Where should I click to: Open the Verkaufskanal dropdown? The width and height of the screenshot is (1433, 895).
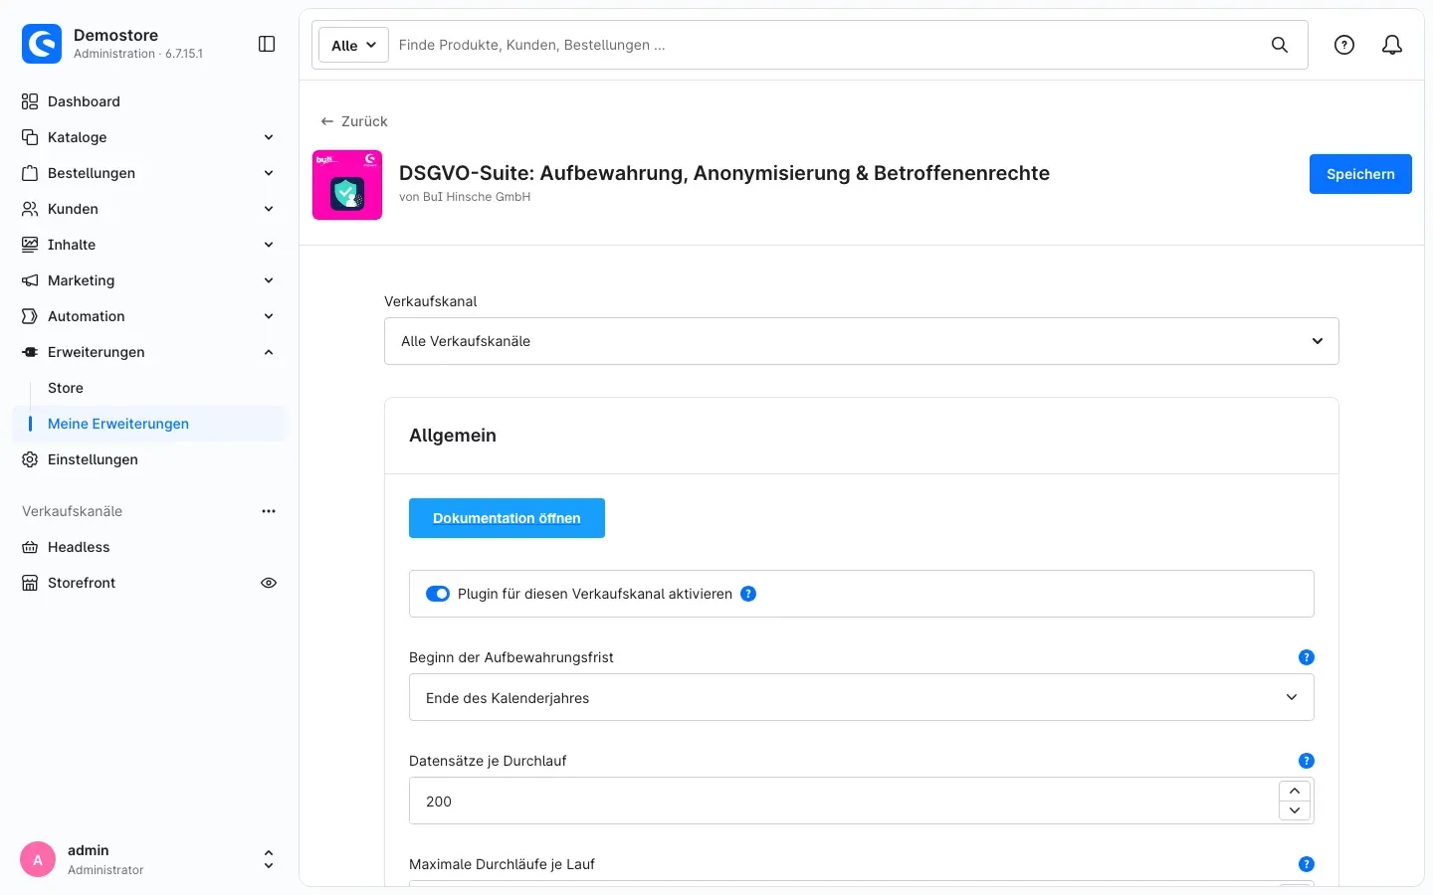tap(862, 341)
